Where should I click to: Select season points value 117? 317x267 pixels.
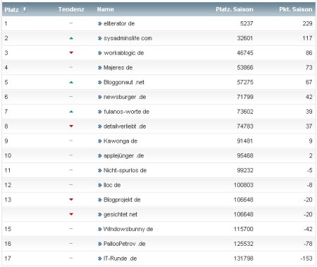307,38
